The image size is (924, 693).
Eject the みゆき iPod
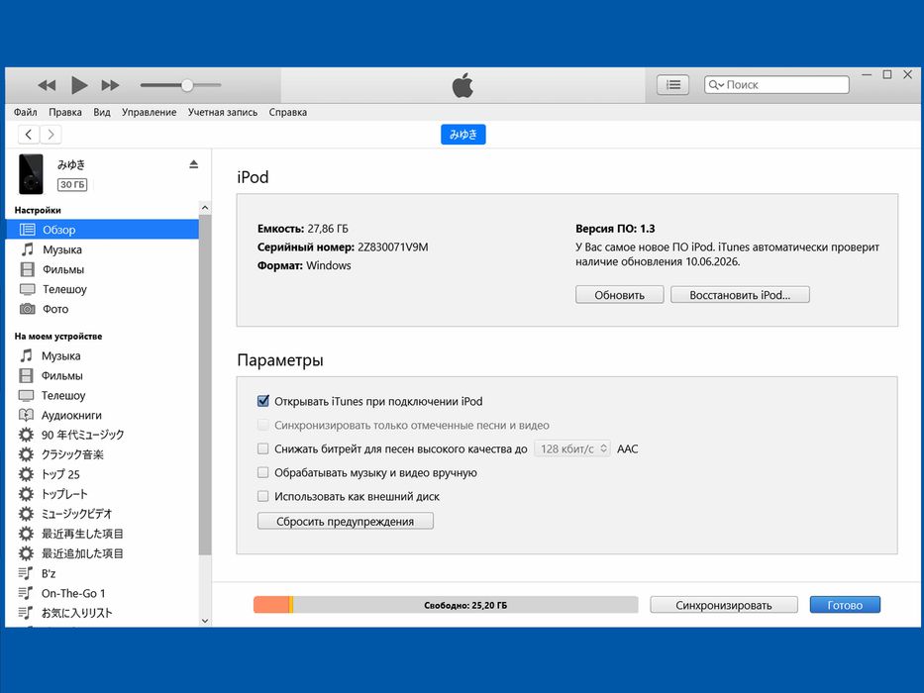point(194,164)
